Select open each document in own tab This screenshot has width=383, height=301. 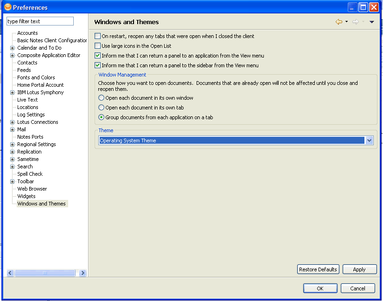[102, 108]
